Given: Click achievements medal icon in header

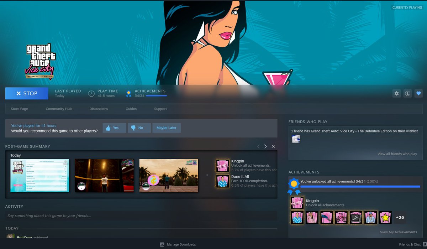Looking at the screenshot, I should point(129,94).
